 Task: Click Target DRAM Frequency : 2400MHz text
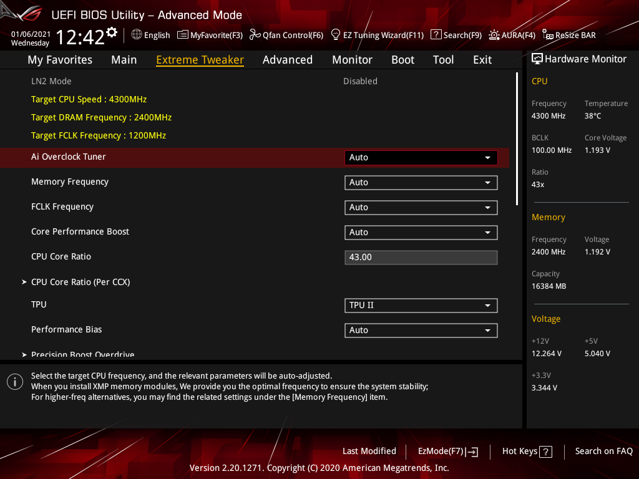pos(101,118)
